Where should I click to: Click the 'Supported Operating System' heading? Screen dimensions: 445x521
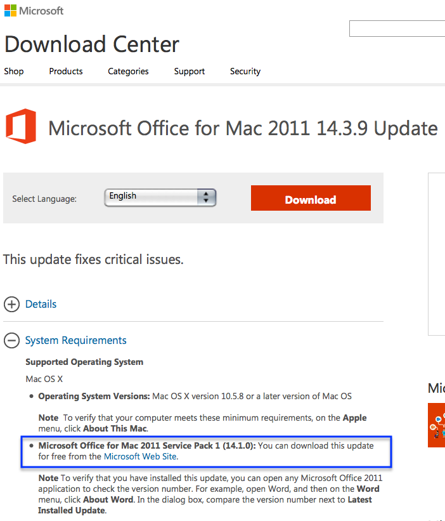pos(84,362)
